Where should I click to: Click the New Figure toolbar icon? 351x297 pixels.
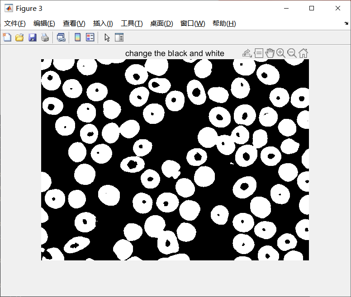[x=7, y=37]
